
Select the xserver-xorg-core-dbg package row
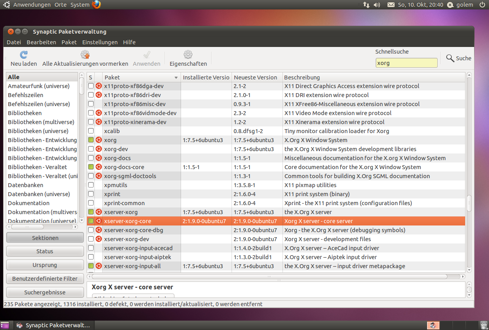pyautogui.click(x=276, y=230)
